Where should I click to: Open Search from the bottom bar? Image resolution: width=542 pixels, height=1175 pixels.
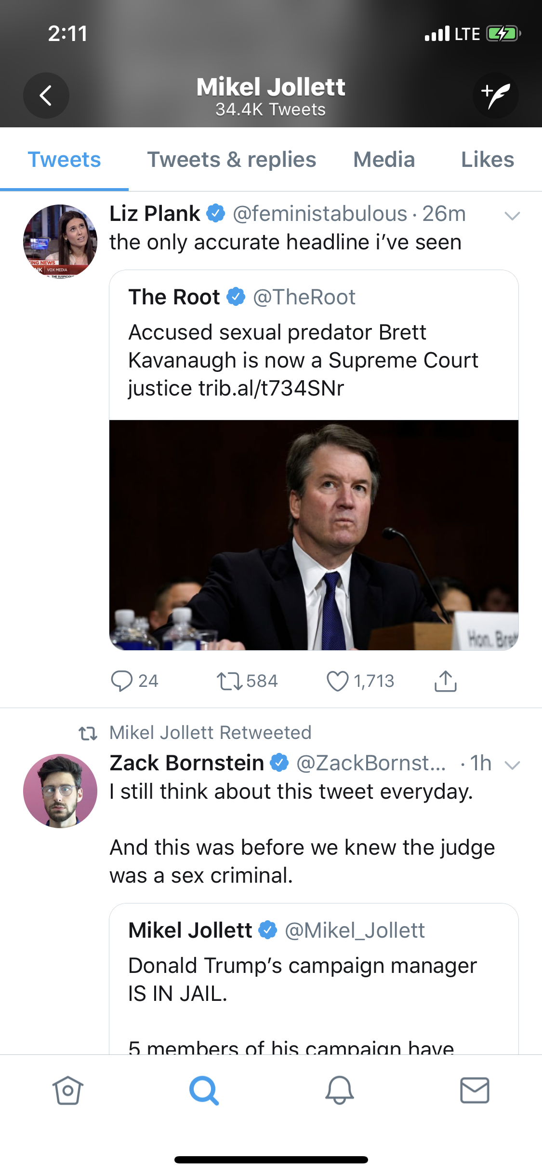click(204, 1091)
